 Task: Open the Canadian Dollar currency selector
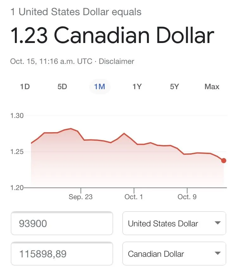(x=174, y=254)
